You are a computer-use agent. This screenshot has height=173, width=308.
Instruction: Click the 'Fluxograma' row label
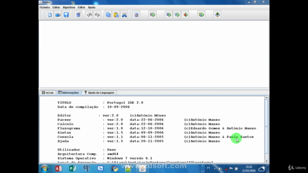tap(69, 128)
